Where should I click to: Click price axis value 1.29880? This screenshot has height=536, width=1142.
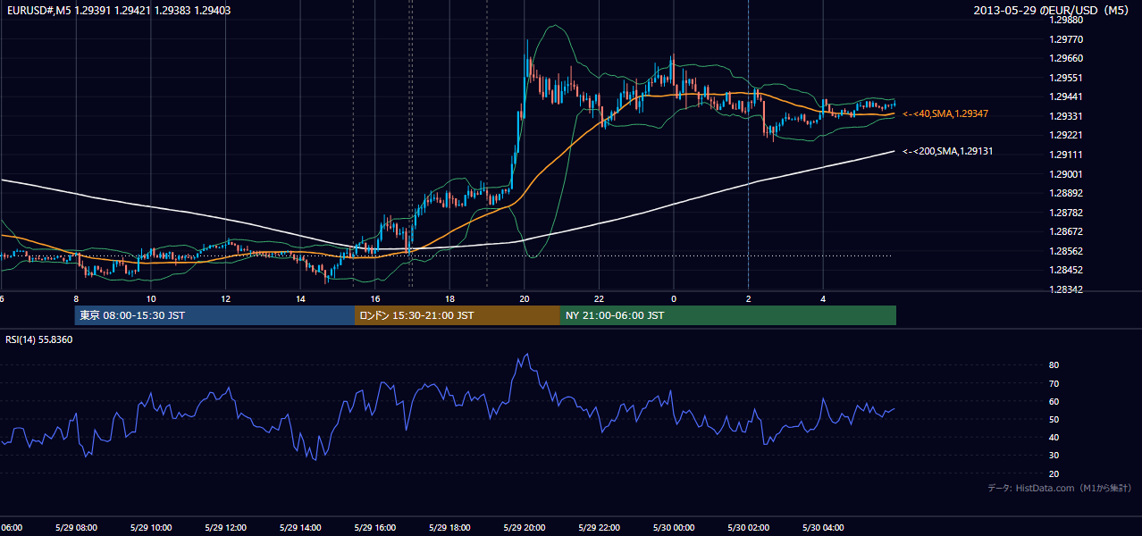1065,20
